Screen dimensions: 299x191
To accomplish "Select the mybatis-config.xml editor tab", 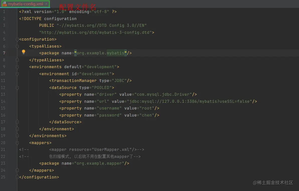I will 26,4.
